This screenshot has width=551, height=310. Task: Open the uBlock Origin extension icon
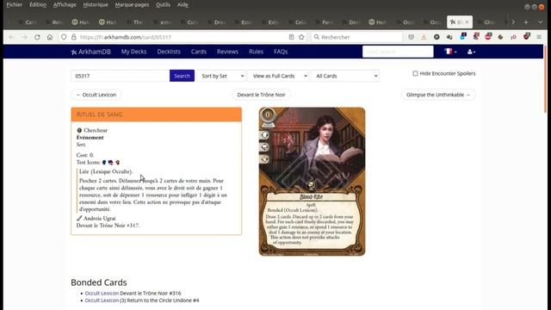[526, 36]
